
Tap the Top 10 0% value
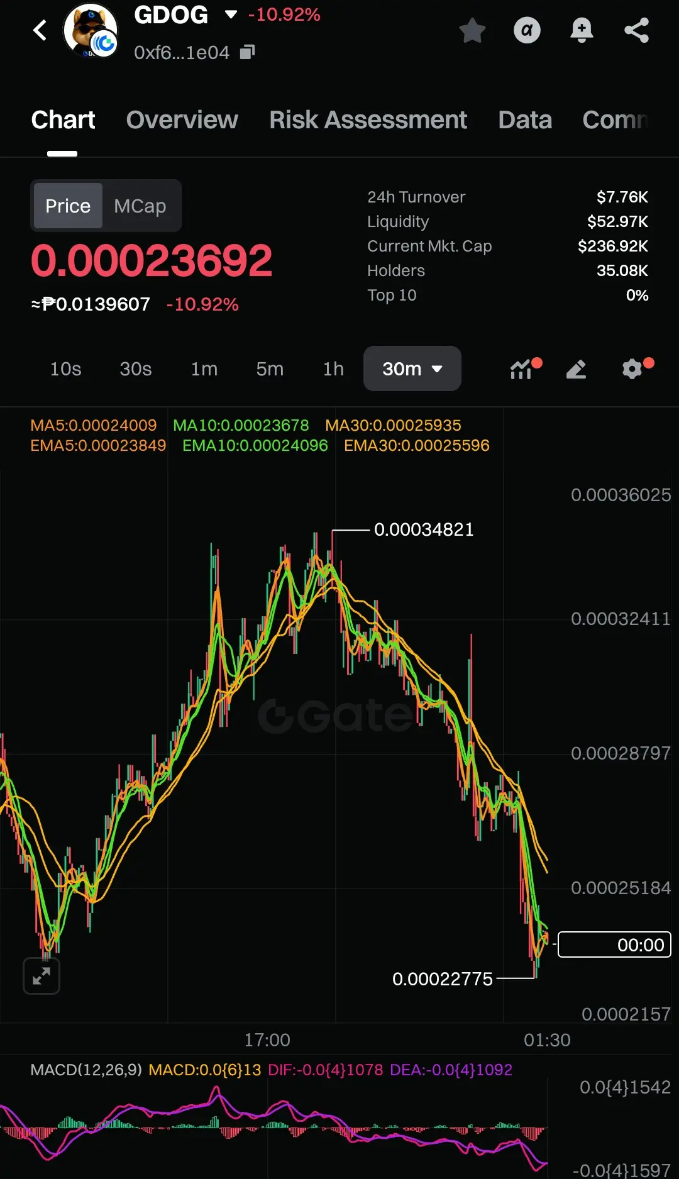click(637, 295)
